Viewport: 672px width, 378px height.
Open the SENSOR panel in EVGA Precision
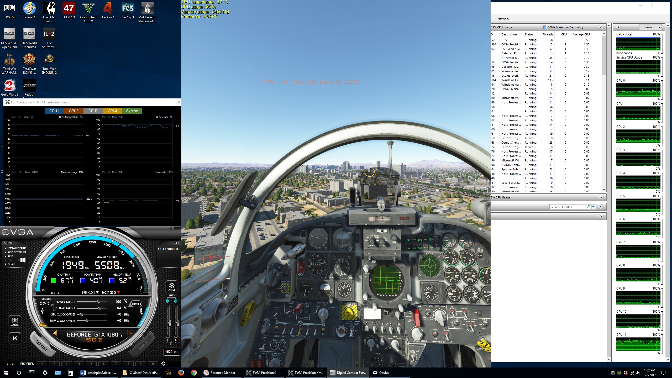coord(15,321)
